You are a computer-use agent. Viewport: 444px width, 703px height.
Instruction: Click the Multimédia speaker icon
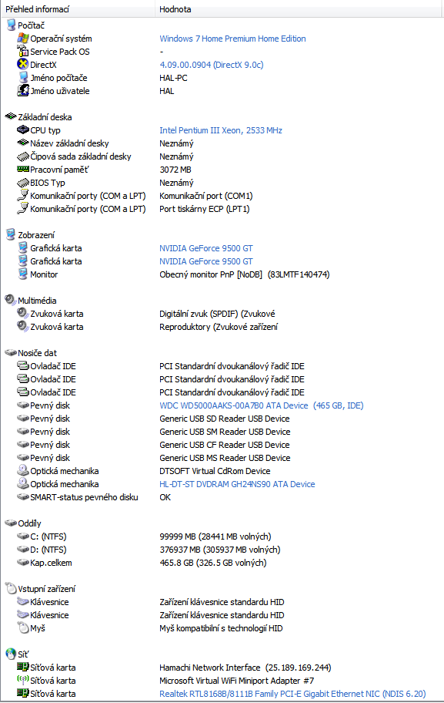[x=11, y=300]
